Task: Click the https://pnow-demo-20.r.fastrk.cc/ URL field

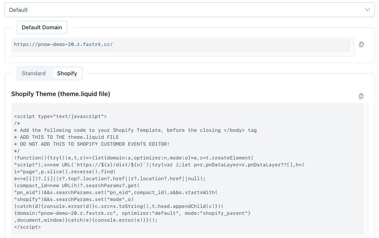Action: tap(180, 44)
